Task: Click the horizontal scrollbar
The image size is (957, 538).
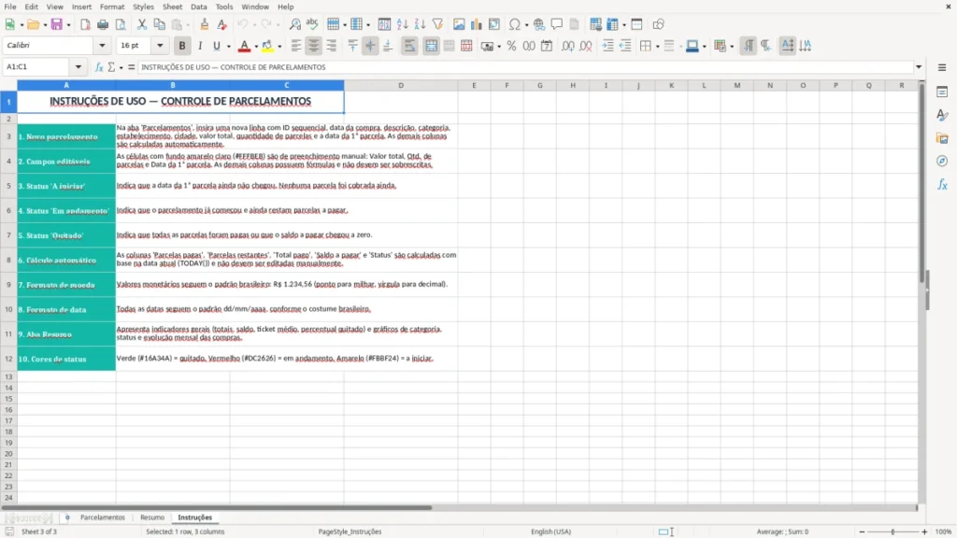Action: [x=217, y=507]
